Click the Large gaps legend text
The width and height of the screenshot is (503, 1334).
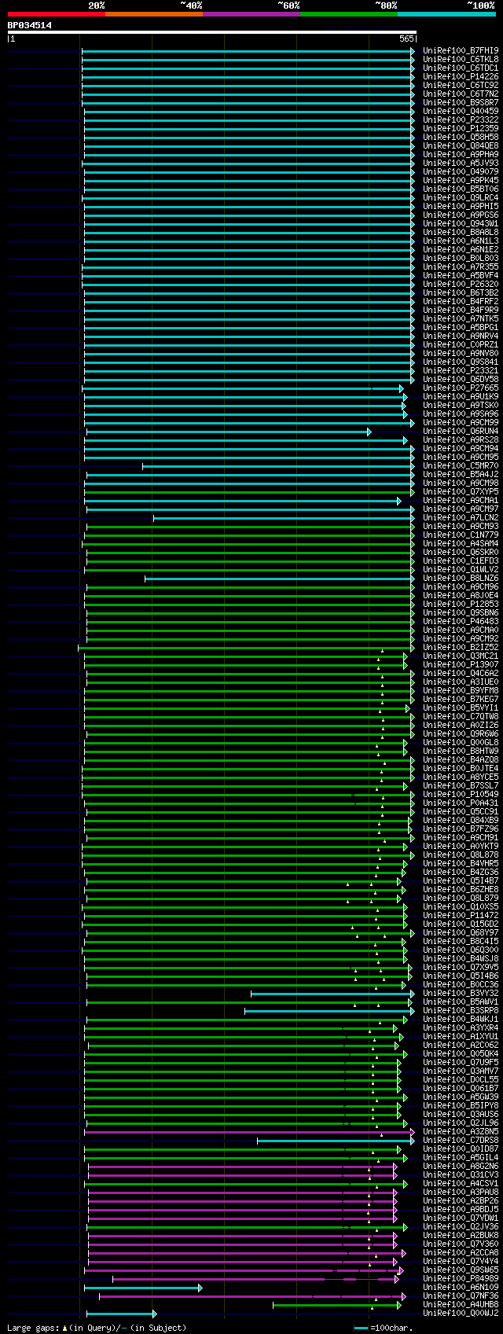pyautogui.click(x=97, y=1328)
